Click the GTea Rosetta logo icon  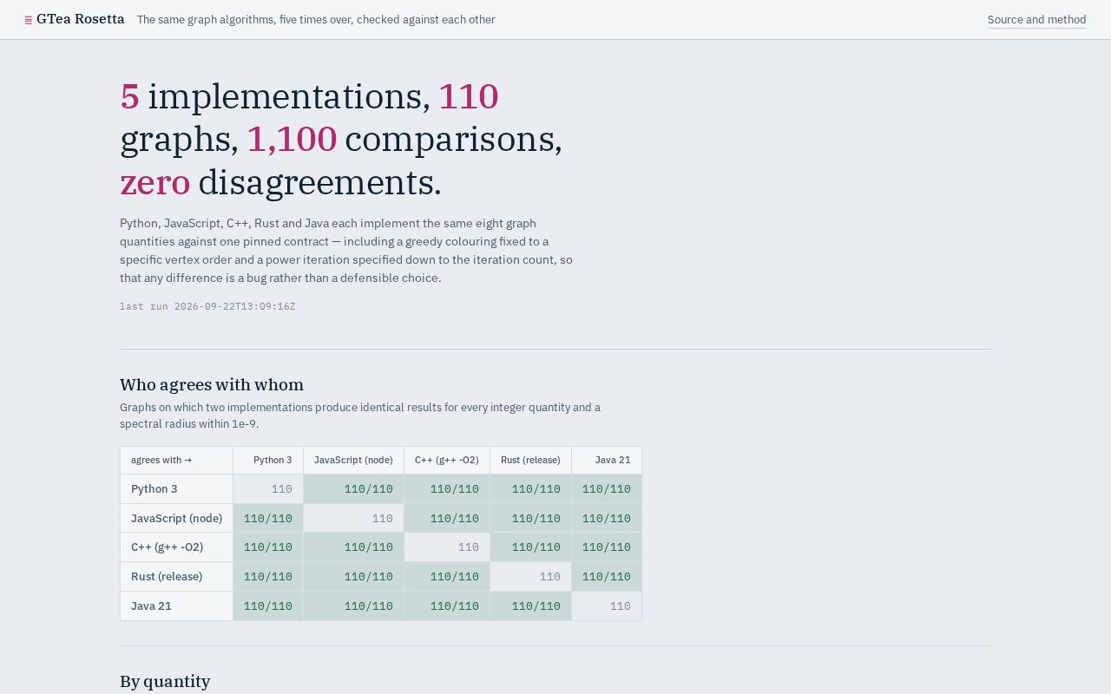[29, 20]
